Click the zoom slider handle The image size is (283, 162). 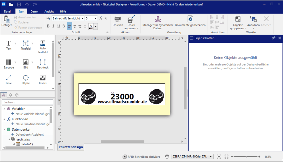(246, 157)
